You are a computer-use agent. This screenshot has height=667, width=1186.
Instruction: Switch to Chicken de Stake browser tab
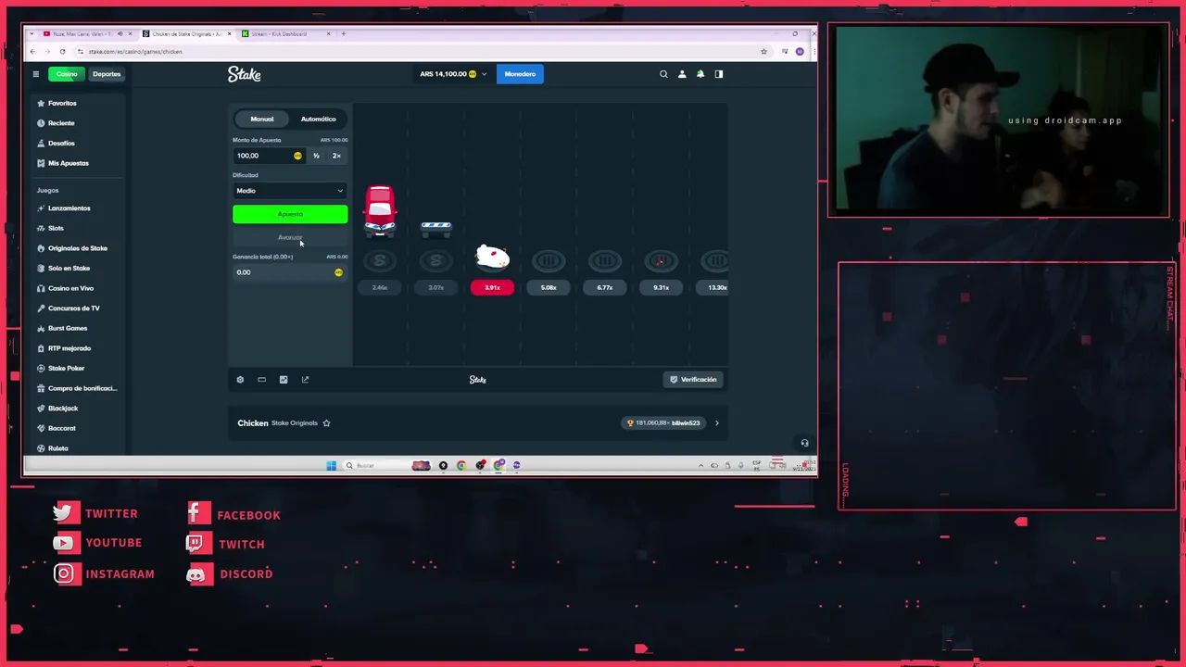[x=187, y=34]
